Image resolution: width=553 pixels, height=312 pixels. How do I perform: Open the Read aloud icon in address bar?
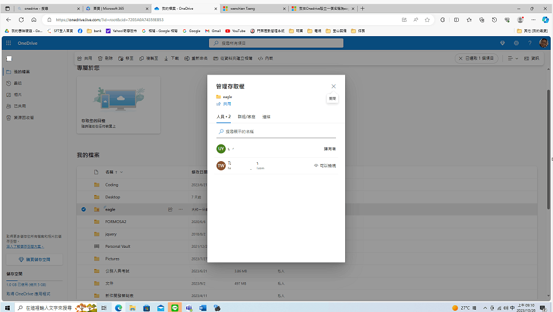(416, 19)
